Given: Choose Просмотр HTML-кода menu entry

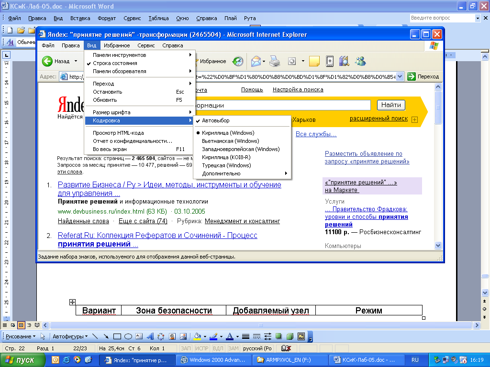Looking at the screenshot, I should (x=140, y=133).
